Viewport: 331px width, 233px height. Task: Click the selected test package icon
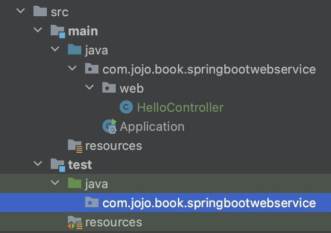coord(92,202)
